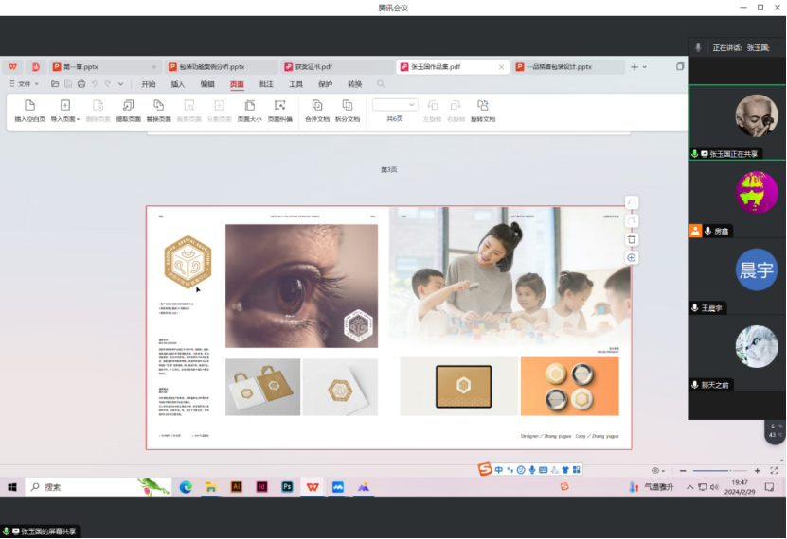Open the page number combo box
This screenshot has height=539, width=787.
coord(395,105)
